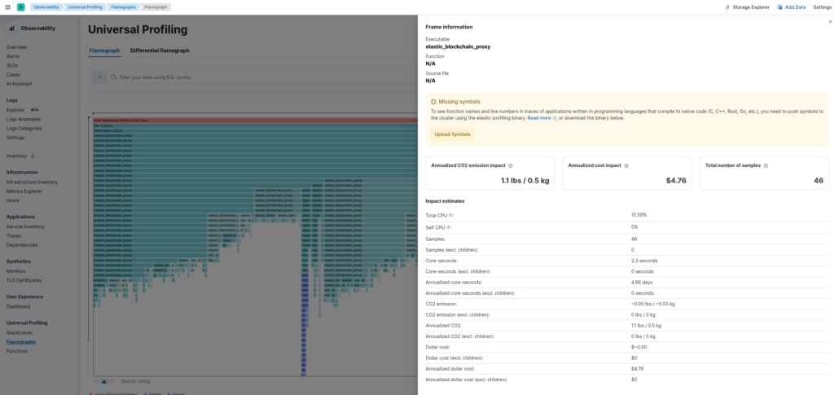Open Functions in the sidebar

[17, 351]
